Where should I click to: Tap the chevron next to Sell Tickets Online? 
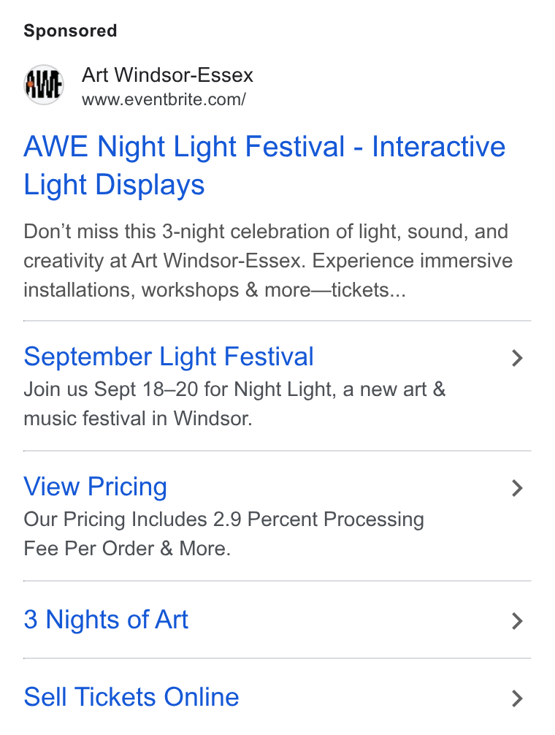[x=517, y=698]
